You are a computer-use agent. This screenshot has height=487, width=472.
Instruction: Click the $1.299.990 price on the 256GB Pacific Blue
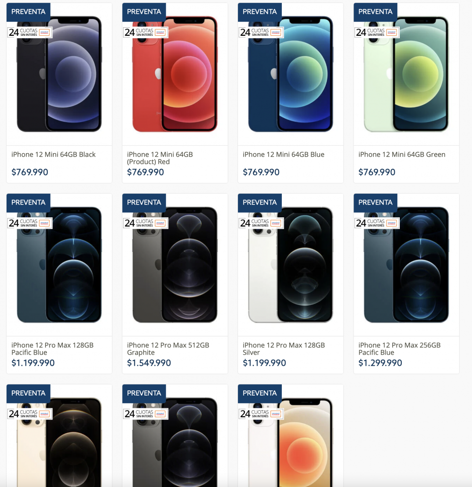click(380, 363)
